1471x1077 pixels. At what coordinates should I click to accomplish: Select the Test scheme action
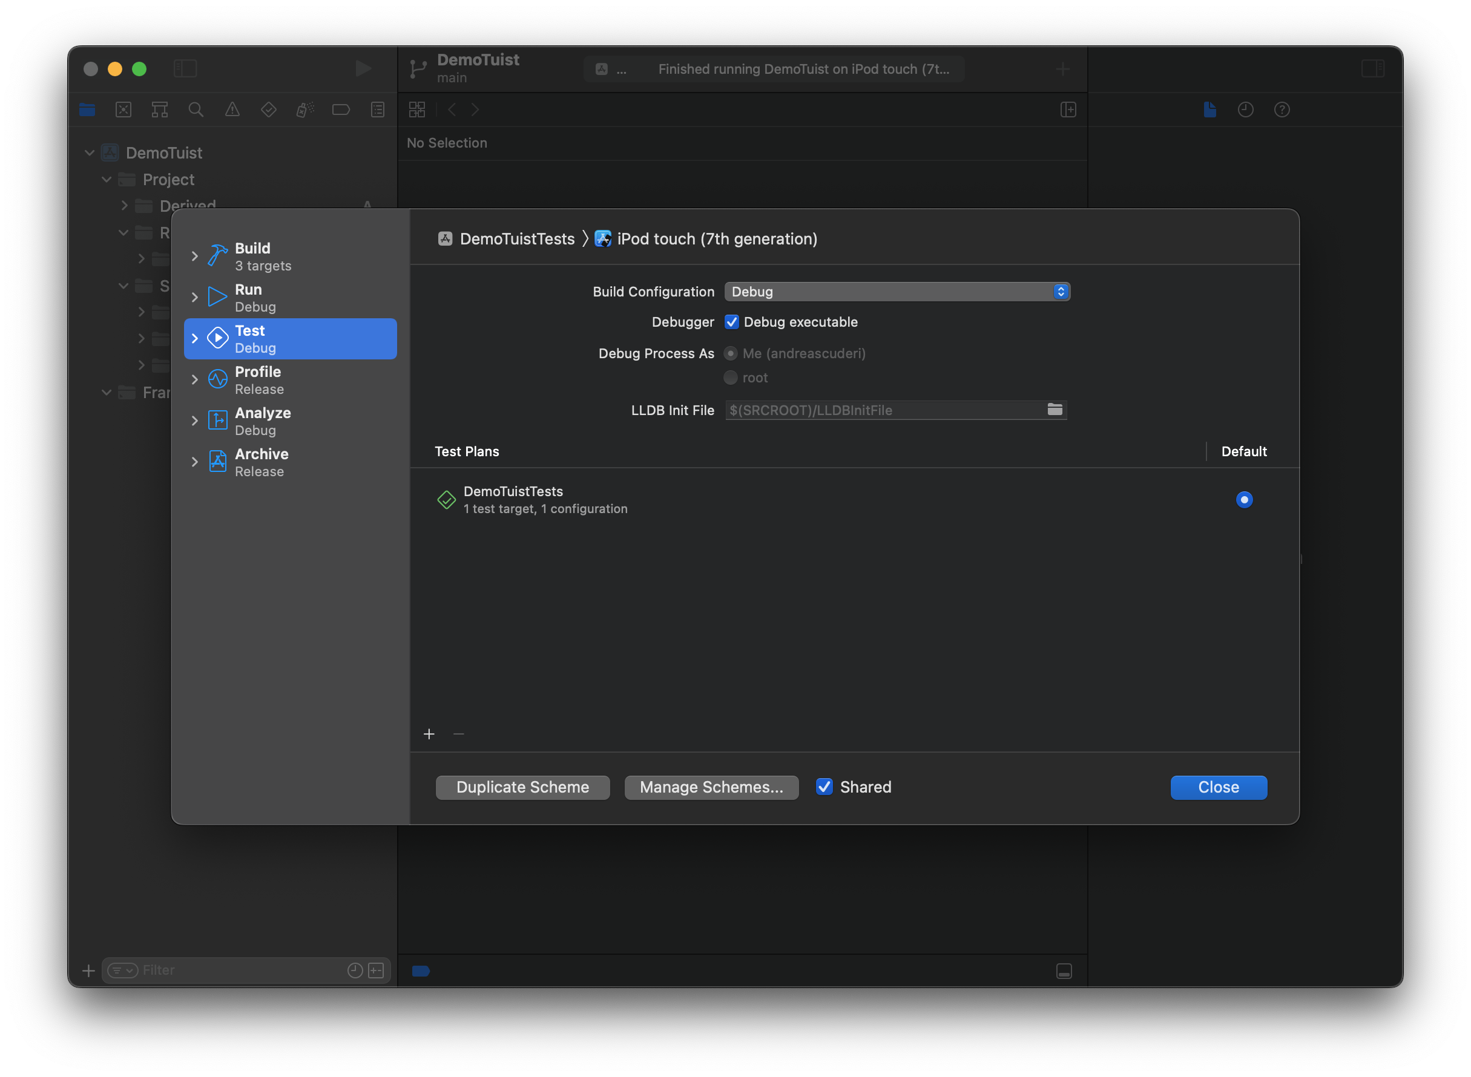point(291,338)
